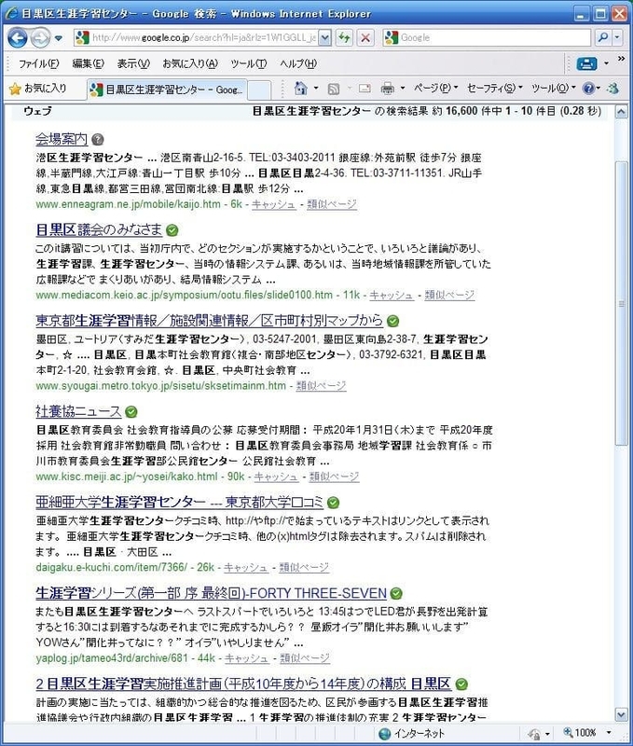This screenshot has width=633, height=746.
Task: Focus the address bar with google.co.jp URL
Action: pos(197,37)
